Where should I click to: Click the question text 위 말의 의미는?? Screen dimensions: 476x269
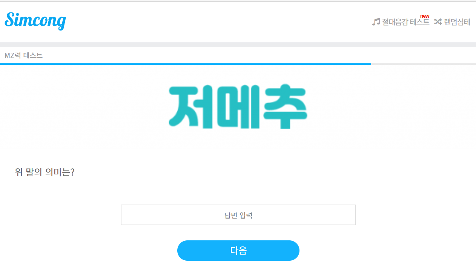(45, 172)
